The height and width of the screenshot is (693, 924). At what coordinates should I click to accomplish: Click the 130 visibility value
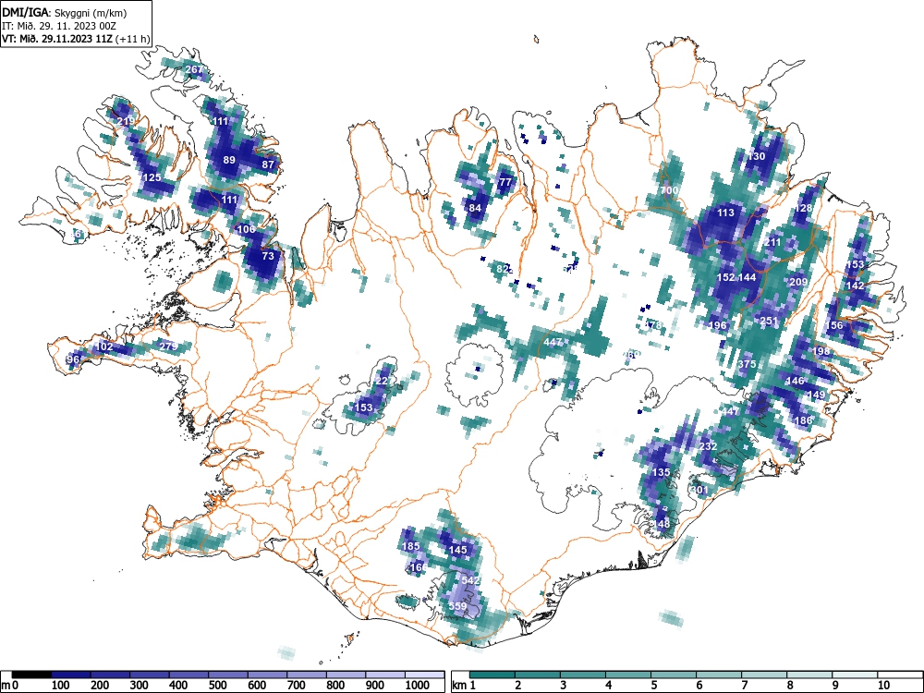coord(756,156)
